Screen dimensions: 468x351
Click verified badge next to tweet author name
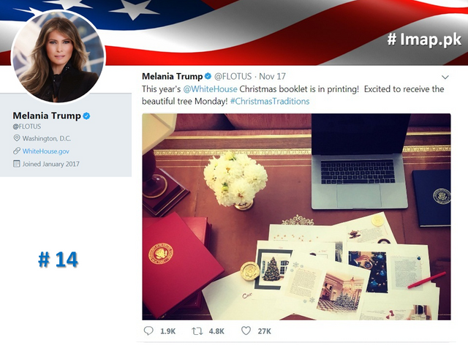pos(208,76)
